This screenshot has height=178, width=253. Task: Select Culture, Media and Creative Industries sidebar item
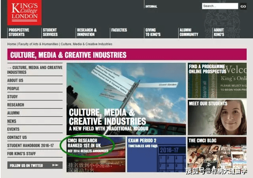pos(35,70)
